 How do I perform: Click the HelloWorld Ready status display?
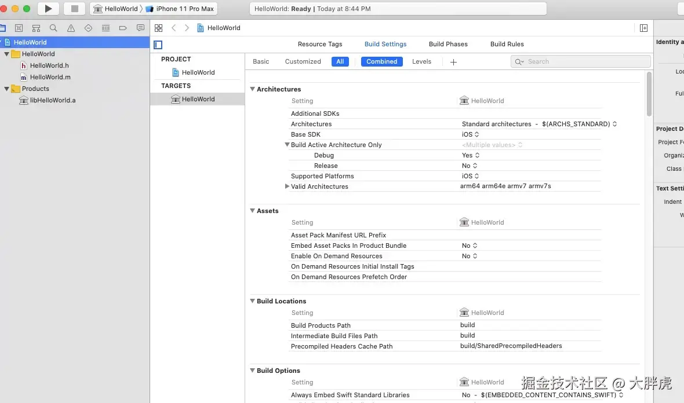(x=398, y=9)
